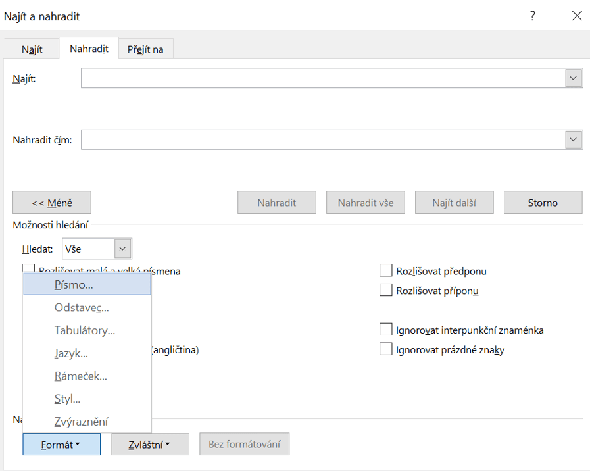The image size is (590, 471).
Task: Switch to the Najít tab
Action: tap(32, 49)
